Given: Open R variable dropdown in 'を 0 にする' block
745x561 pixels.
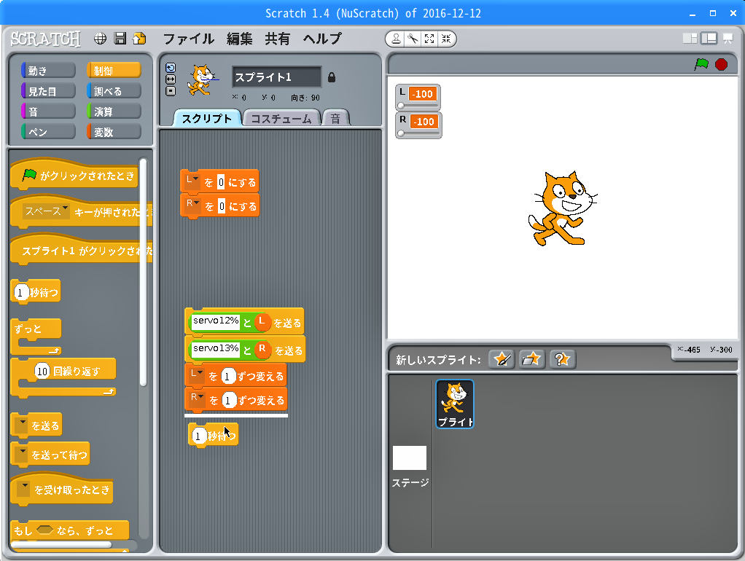Looking at the screenshot, I should click(192, 205).
